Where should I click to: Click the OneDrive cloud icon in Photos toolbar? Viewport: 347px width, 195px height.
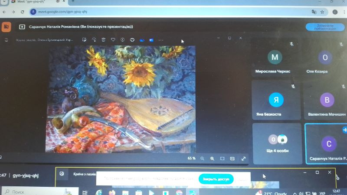(x=142, y=40)
